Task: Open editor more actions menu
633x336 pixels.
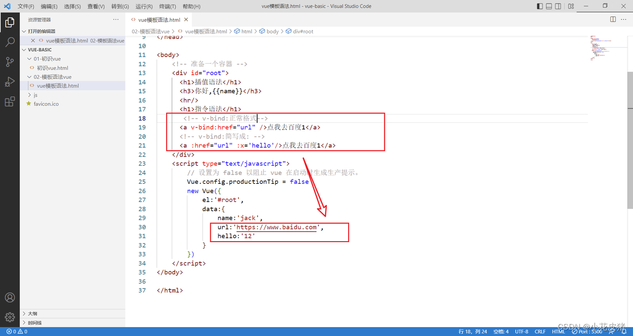Action: point(624,20)
